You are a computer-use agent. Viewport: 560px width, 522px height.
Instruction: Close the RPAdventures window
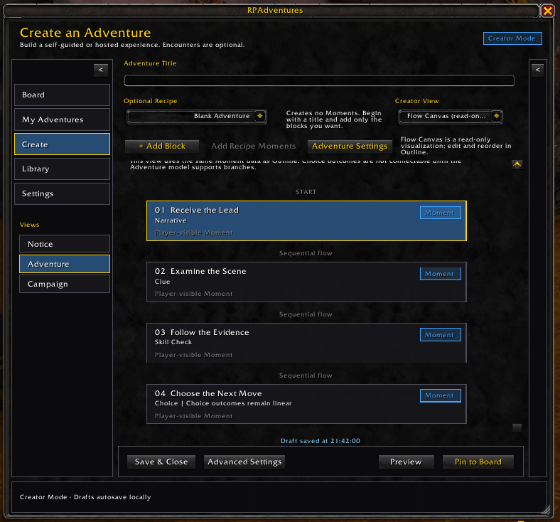point(547,11)
